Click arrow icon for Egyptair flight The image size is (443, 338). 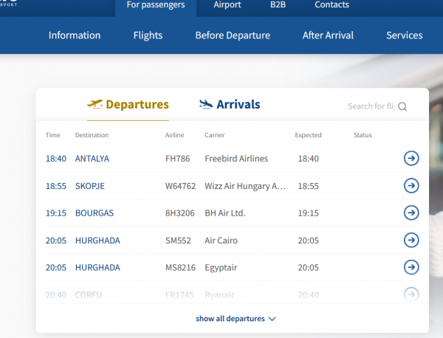pyautogui.click(x=411, y=267)
